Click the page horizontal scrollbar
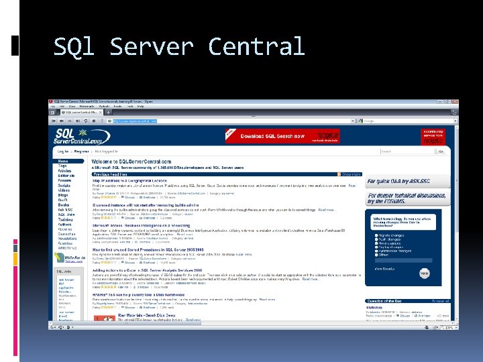The image size is (483, 362). point(252,323)
